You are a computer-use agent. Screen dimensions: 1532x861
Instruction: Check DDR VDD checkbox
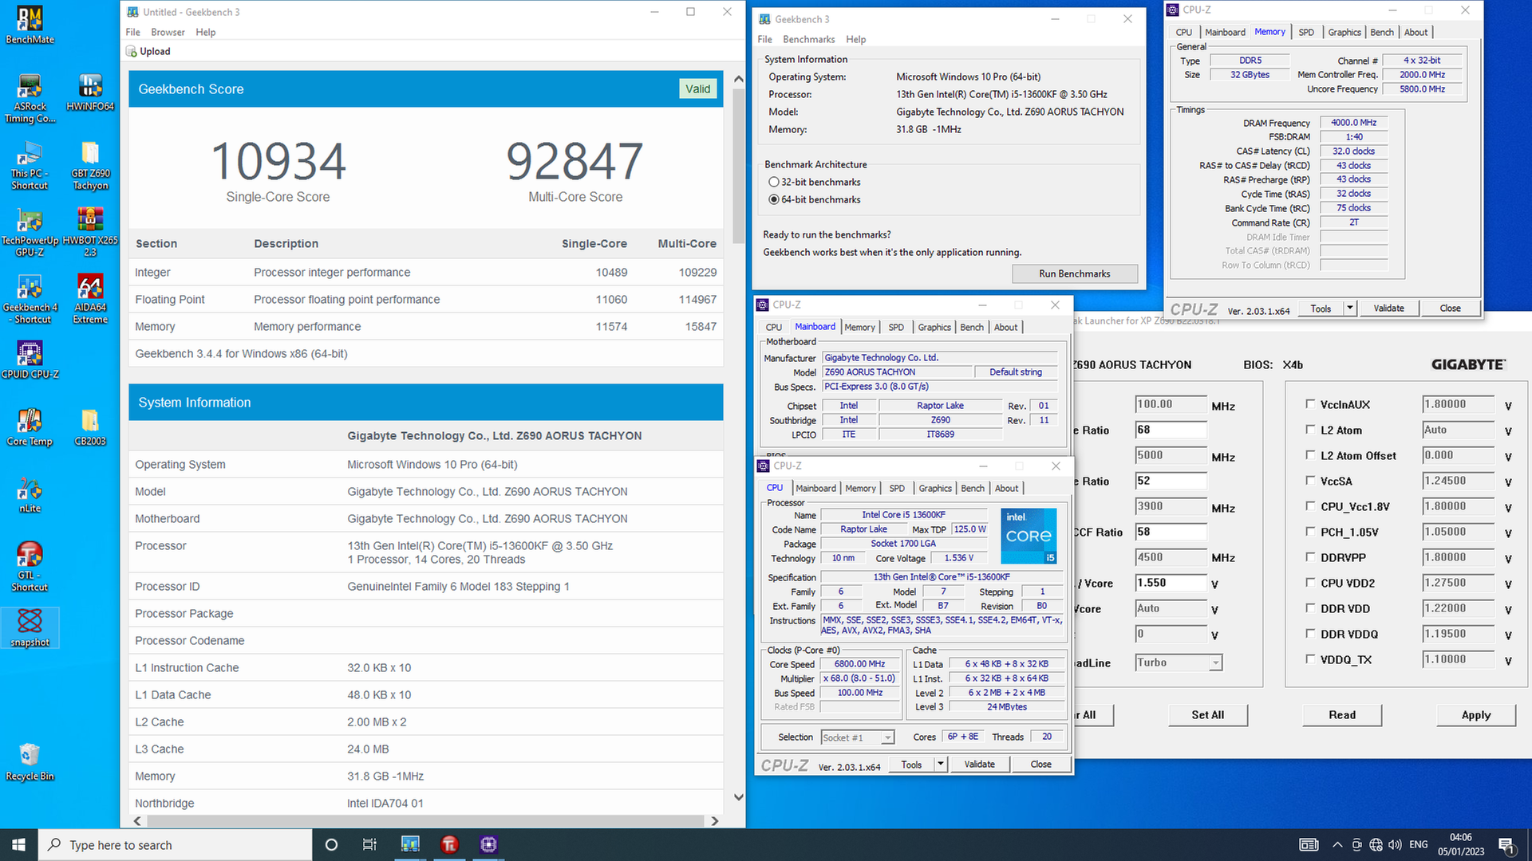1310,607
